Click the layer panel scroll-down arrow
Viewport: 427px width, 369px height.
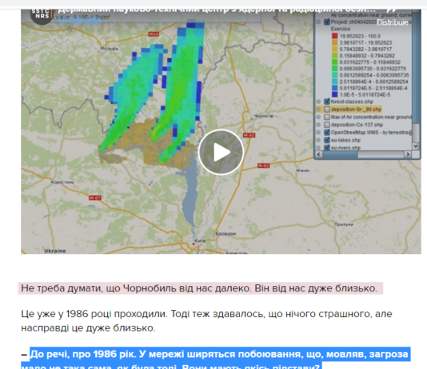(x=416, y=146)
